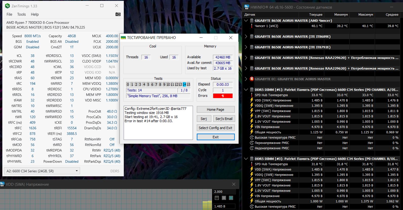Click the chip icon of AMD Чипсет group

(x=252, y=20)
